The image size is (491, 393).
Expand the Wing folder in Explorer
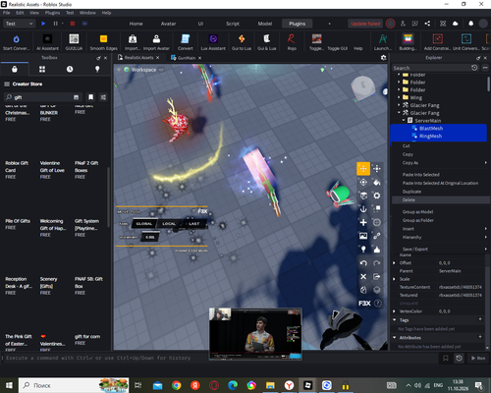pyautogui.click(x=399, y=97)
